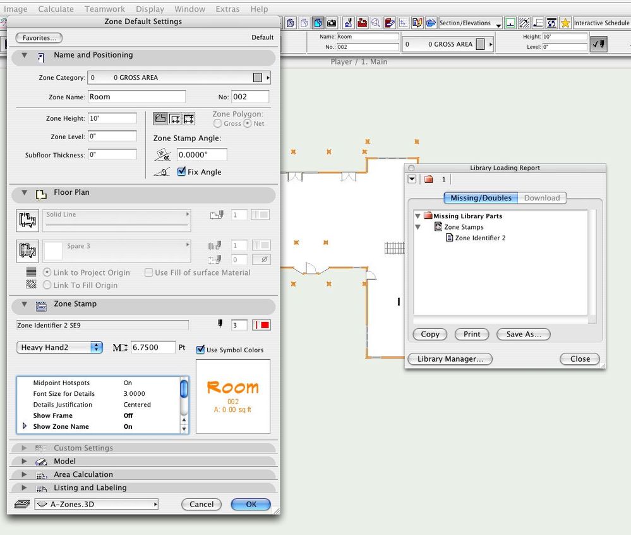
Task: Open the Extras menu
Action: (x=227, y=9)
